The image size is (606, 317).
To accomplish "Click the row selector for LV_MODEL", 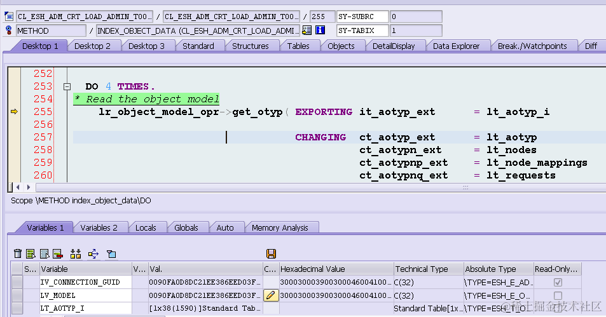I will (x=17, y=295).
